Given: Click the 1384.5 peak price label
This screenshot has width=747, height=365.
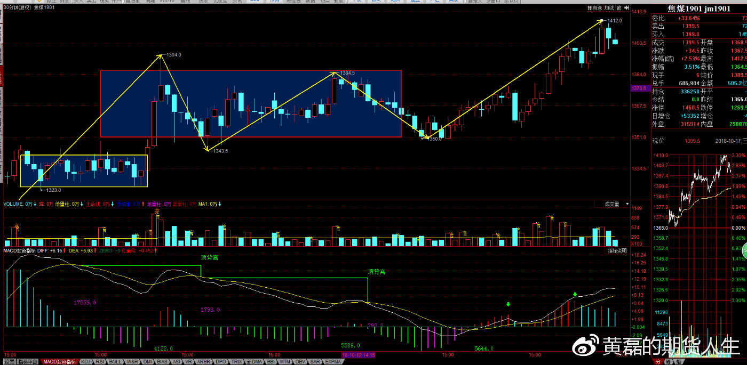Looking at the screenshot, I should click(347, 73).
